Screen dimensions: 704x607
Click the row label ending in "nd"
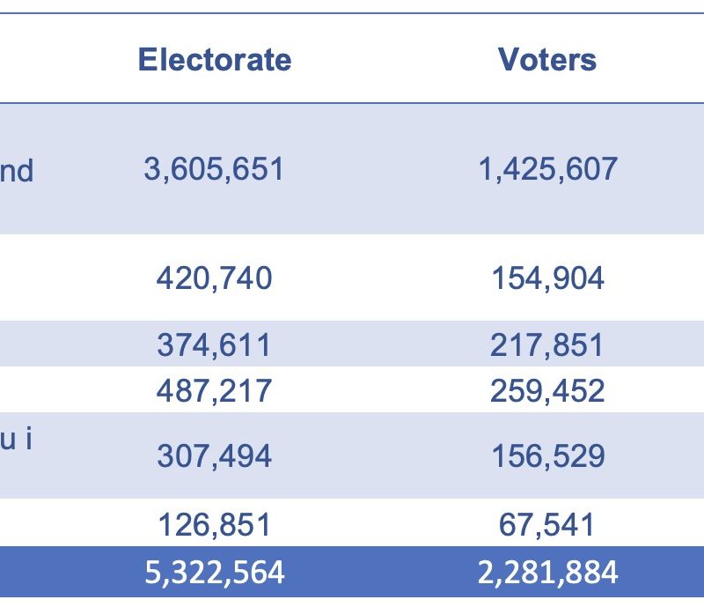pos(16,171)
